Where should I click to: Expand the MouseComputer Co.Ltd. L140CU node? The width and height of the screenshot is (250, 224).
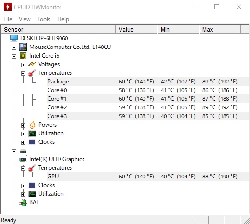click(x=14, y=47)
